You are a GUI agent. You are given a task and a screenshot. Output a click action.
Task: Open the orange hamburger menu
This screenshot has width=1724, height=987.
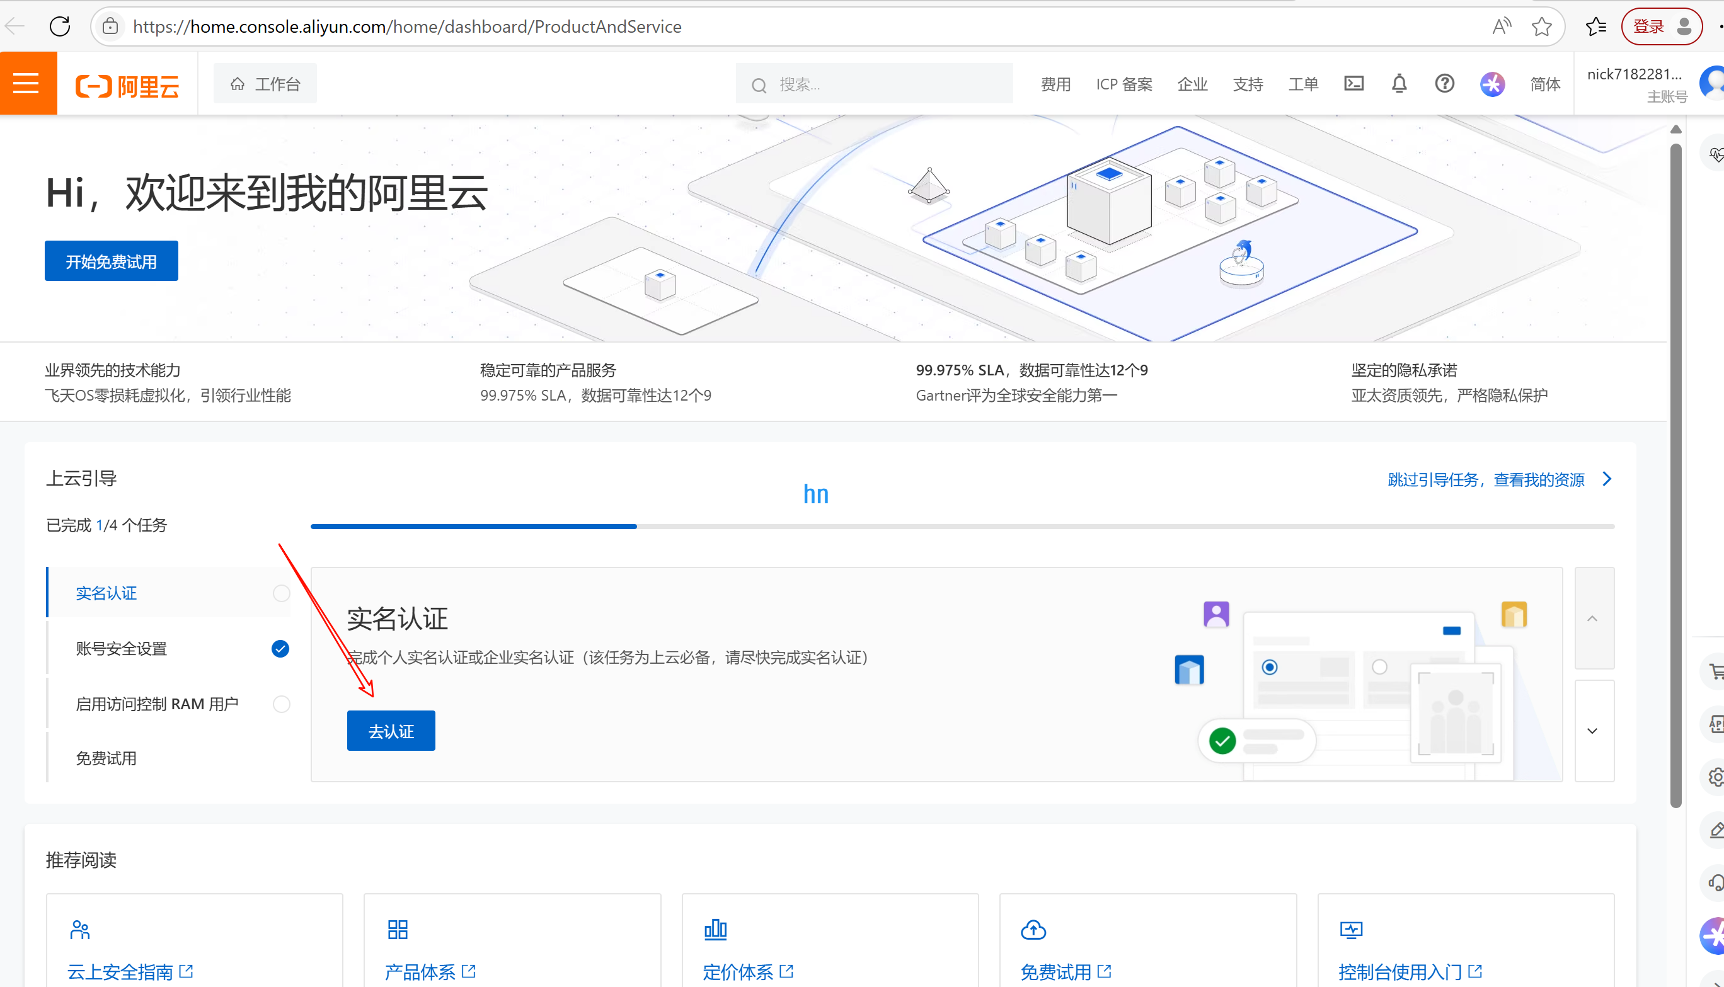tap(28, 83)
